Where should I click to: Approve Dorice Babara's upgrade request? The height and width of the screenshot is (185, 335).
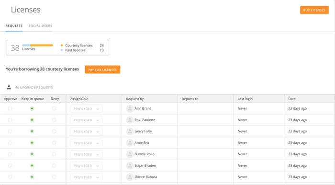[10, 177]
